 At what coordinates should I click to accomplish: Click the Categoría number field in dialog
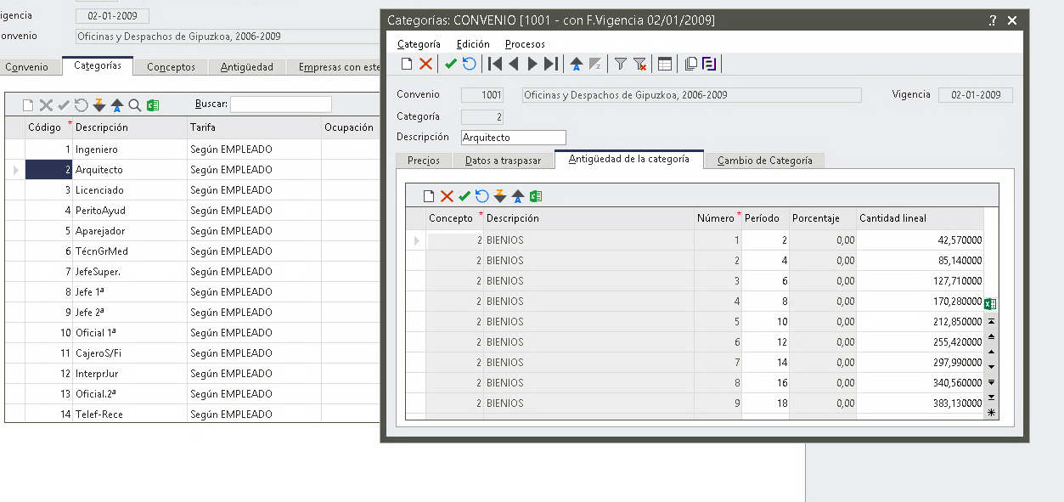point(482,116)
